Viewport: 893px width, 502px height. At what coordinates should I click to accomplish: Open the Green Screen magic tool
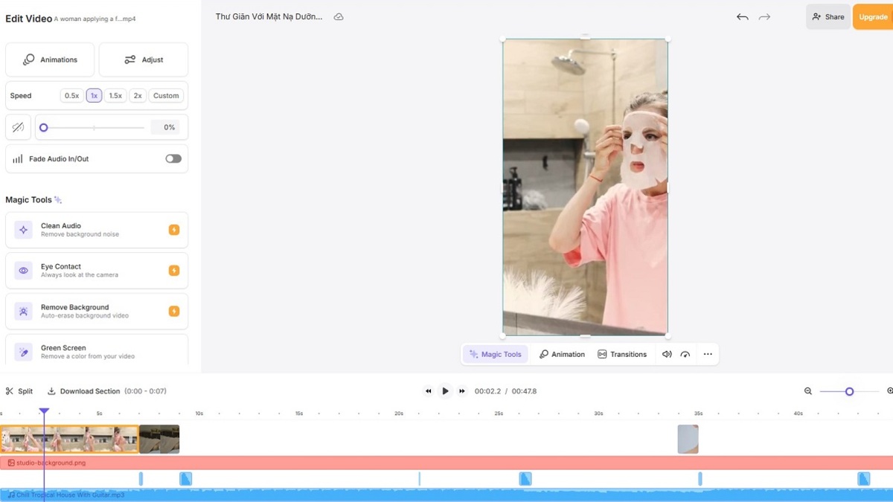click(96, 350)
